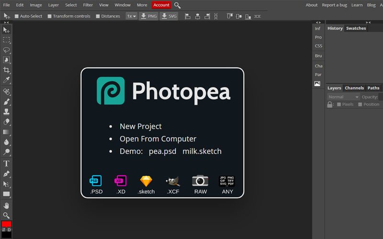Select the Rectangle shape tool
Viewport: 383px width, 239px height.
[6, 194]
